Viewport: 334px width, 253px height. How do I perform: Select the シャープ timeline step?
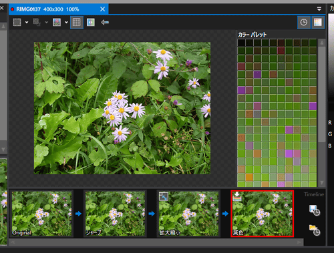coord(115,214)
